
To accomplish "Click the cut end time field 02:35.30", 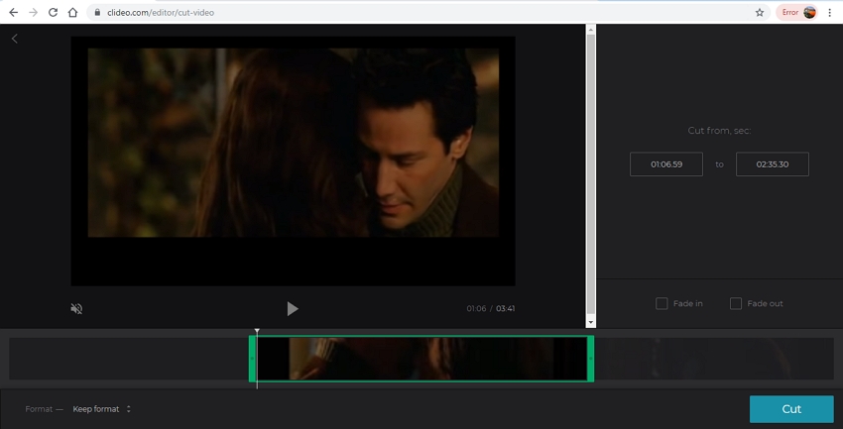I will pyautogui.click(x=772, y=164).
